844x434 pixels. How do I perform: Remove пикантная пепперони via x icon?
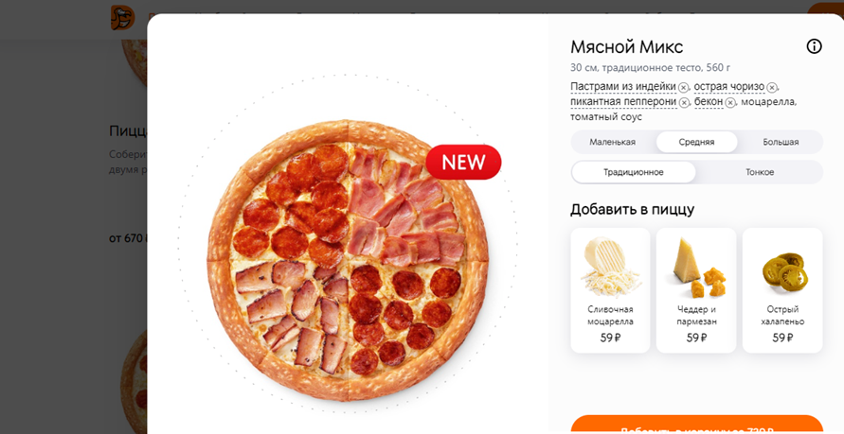(x=684, y=102)
